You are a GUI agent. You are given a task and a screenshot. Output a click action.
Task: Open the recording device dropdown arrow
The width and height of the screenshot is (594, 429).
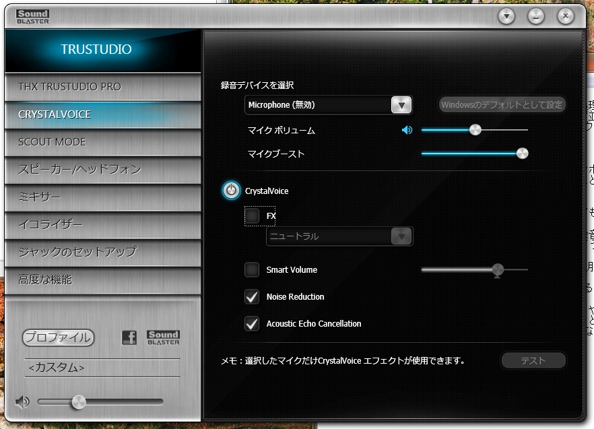(x=401, y=105)
